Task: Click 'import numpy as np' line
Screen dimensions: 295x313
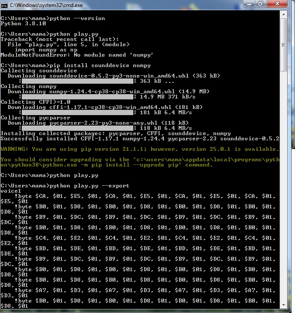Action: [x=46, y=50]
